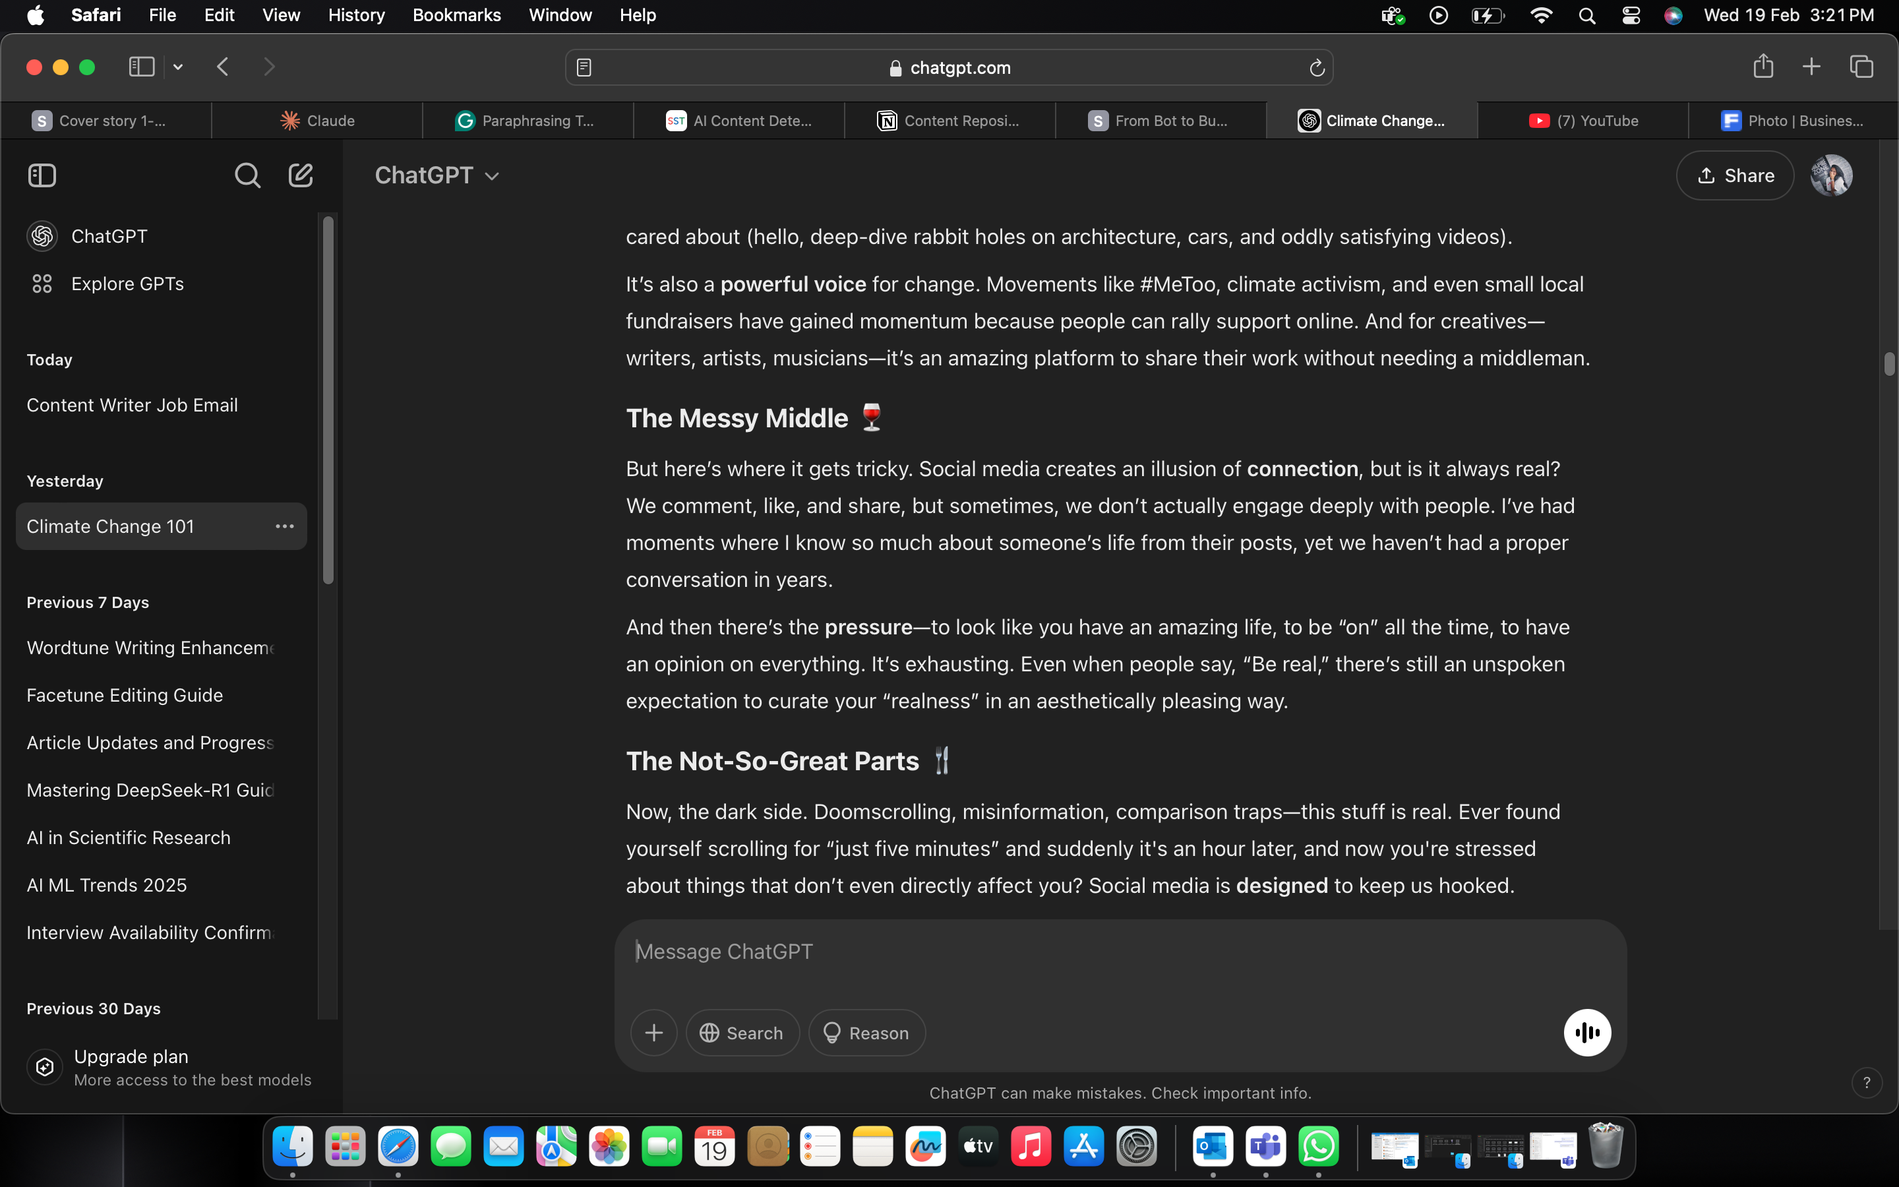Open Siri from menu bar
Image resolution: width=1899 pixels, height=1187 pixels.
click(1673, 15)
